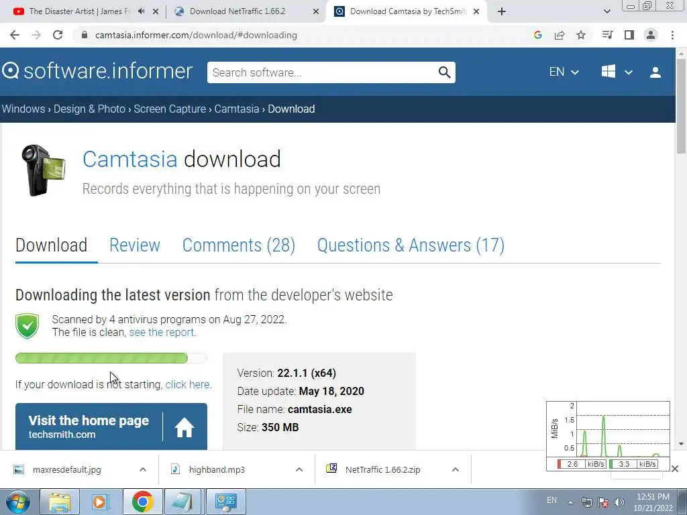687x515 pixels.
Task: Click the Chrome icon in the taskbar
Action: coord(142,502)
